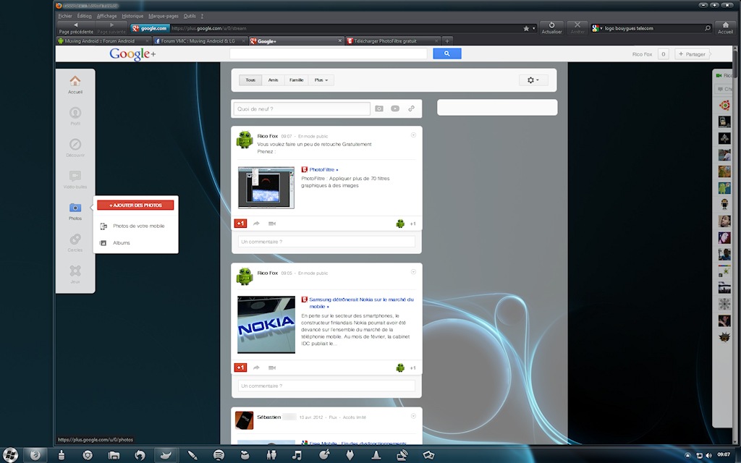Open the Profil icon in left sidebar
The image size is (741, 463).
pos(75,113)
